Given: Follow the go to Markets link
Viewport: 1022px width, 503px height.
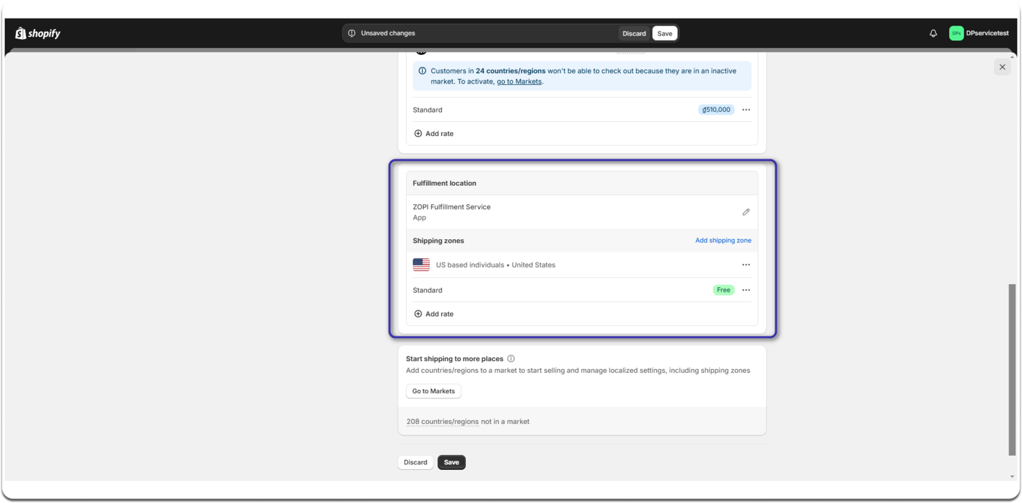Looking at the screenshot, I should click(x=519, y=82).
